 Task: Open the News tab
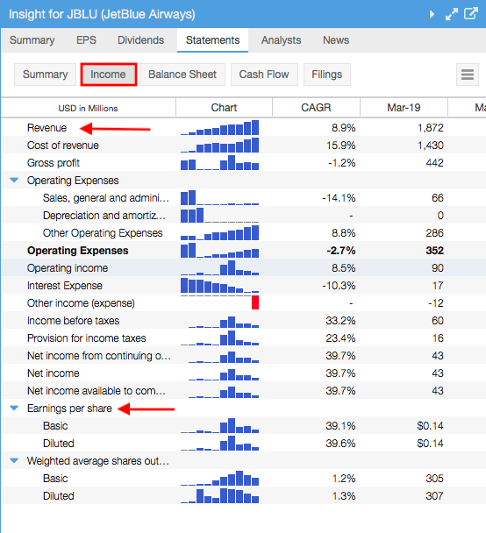coord(336,40)
